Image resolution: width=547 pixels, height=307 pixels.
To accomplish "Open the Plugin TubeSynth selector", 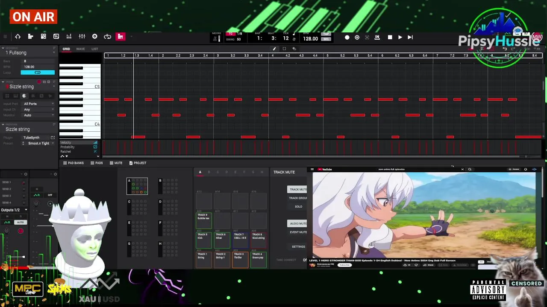I will (36, 138).
